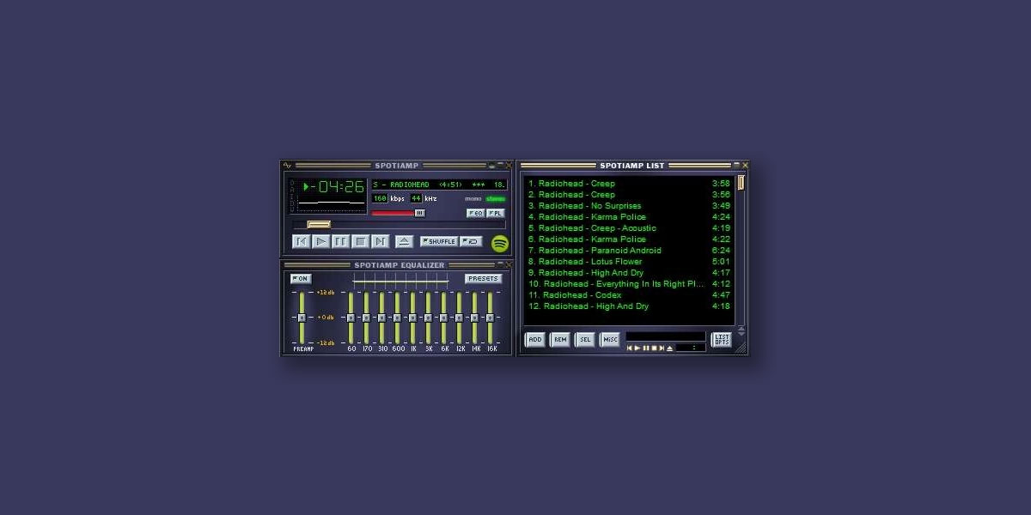Open the LIST OPTS button
The height and width of the screenshot is (515, 1031).
(722, 340)
